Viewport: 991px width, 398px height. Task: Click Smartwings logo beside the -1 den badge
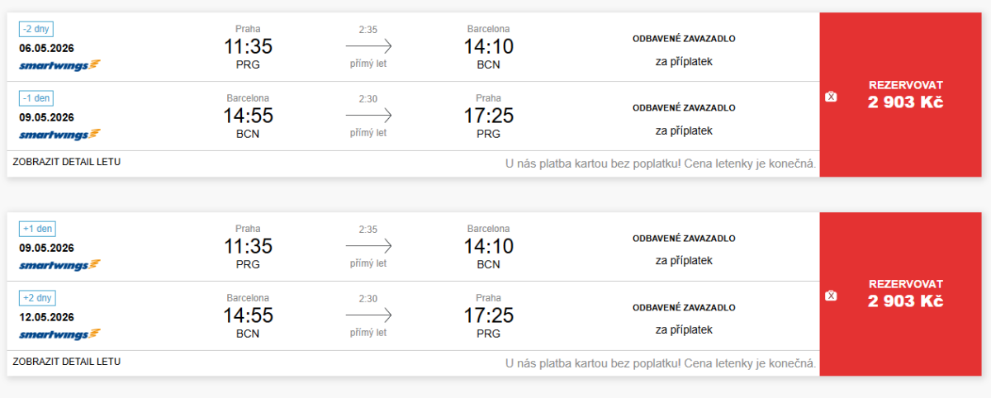coord(59,134)
